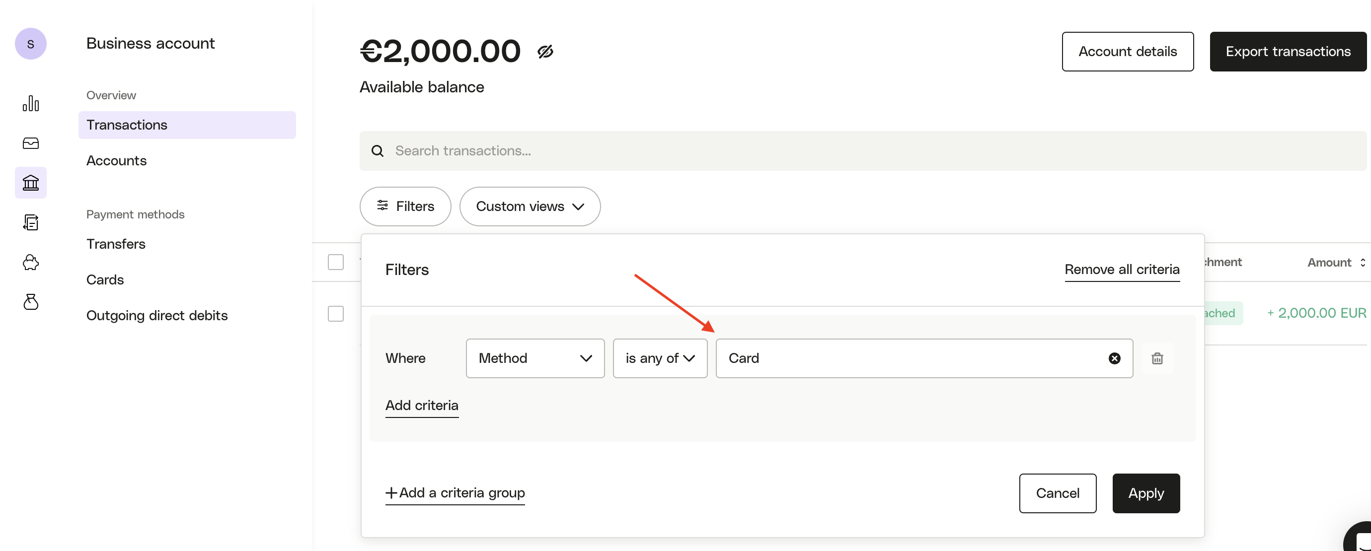Check the checkbox next to the 2,000 EUR transaction

[x=336, y=314]
